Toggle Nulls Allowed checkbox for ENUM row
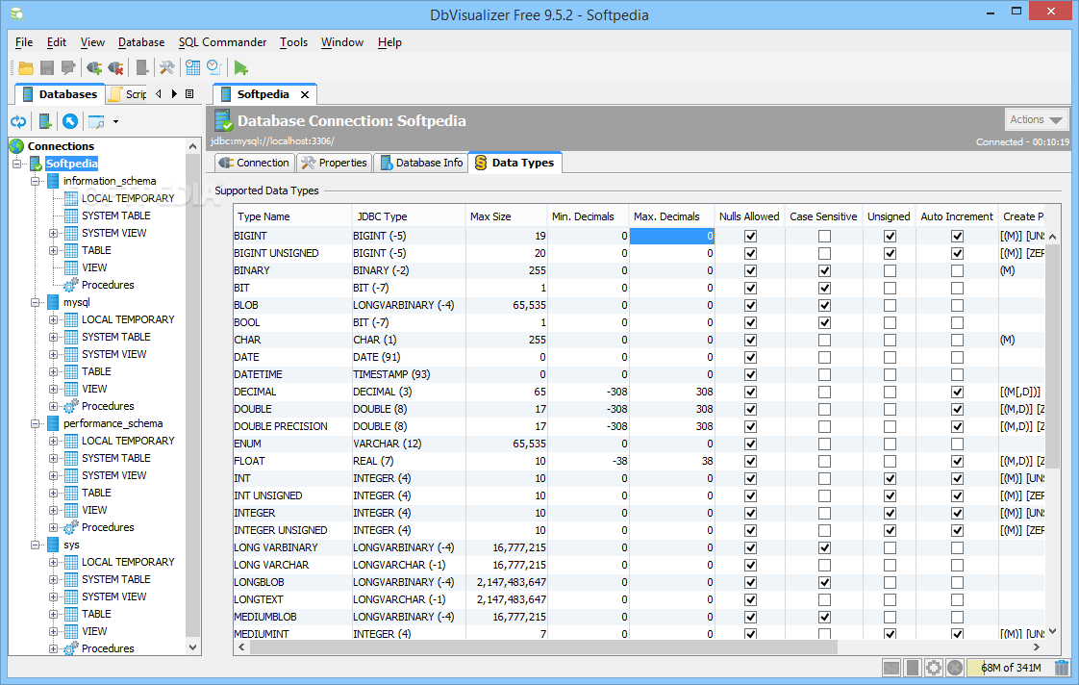Screen dimensions: 1079x685 [x=751, y=444]
